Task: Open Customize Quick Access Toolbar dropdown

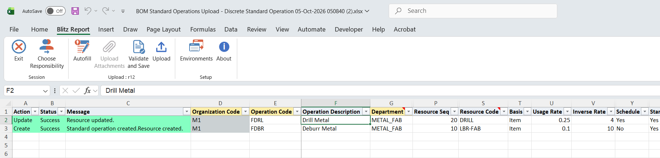Action: (x=123, y=11)
